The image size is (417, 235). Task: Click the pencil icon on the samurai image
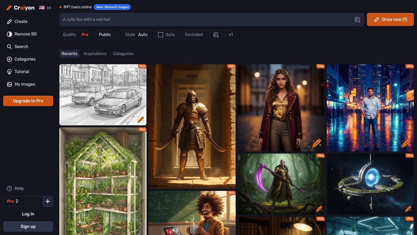(227, 180)
